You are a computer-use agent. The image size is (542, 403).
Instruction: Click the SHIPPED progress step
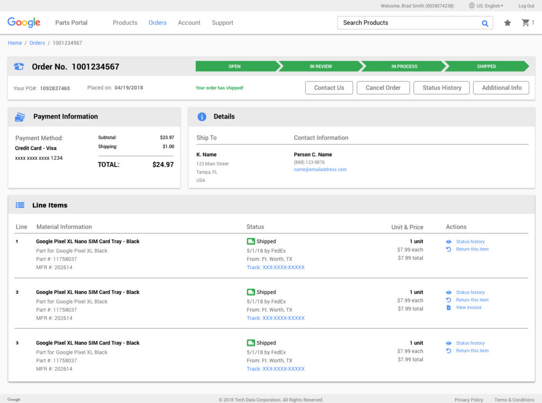pos(487,66)
